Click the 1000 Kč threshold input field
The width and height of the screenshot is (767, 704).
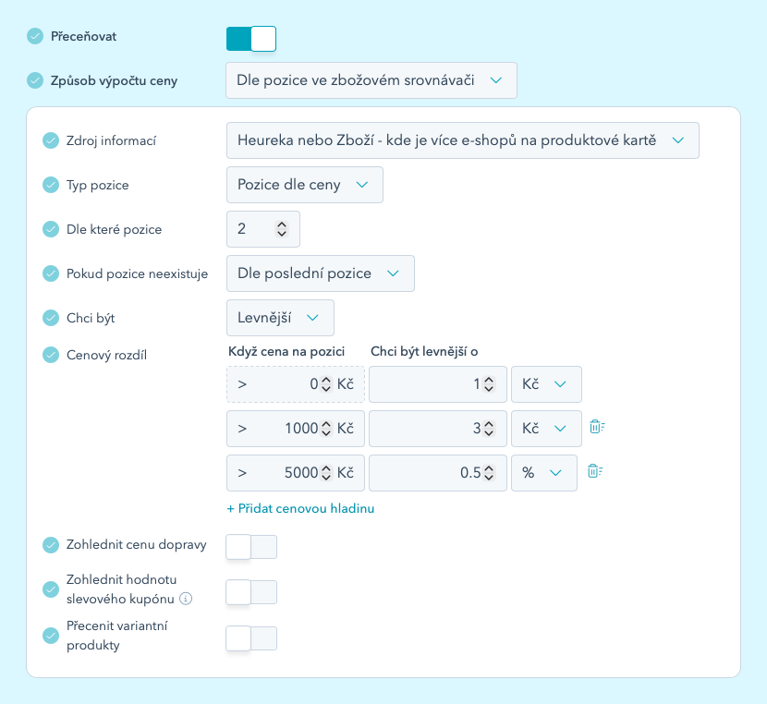coord(296,429)
